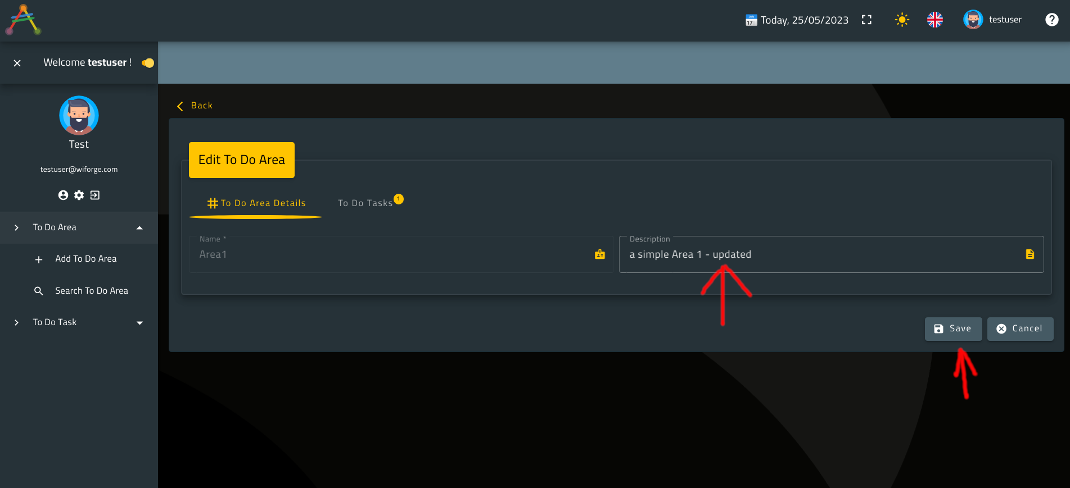The image size is (1070, 488).
Task: Switch theme with the sun icon
Action: pyautogui.click(x=902, y=20)
